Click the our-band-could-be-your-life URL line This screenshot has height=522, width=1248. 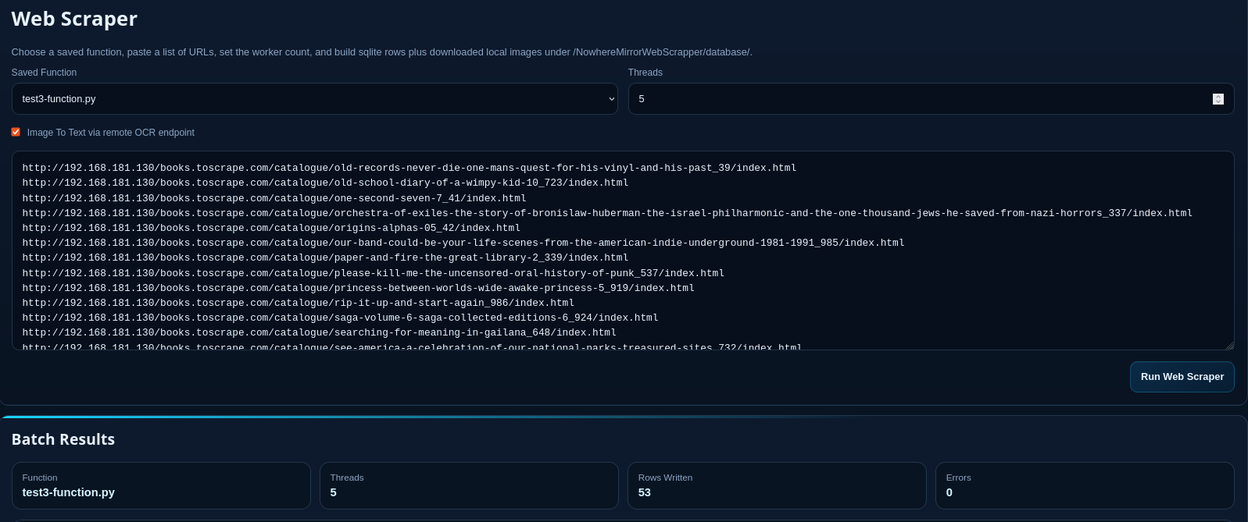pyautogui.click(x=463, y=243)
